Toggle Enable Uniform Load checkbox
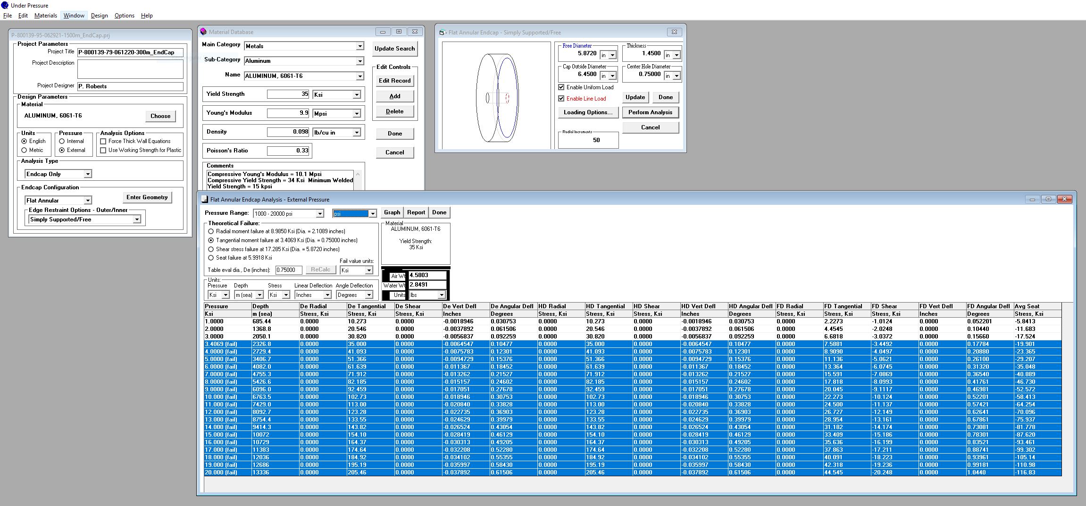The width and height of the screenshot is (1086, 506). tap(561, 87)
